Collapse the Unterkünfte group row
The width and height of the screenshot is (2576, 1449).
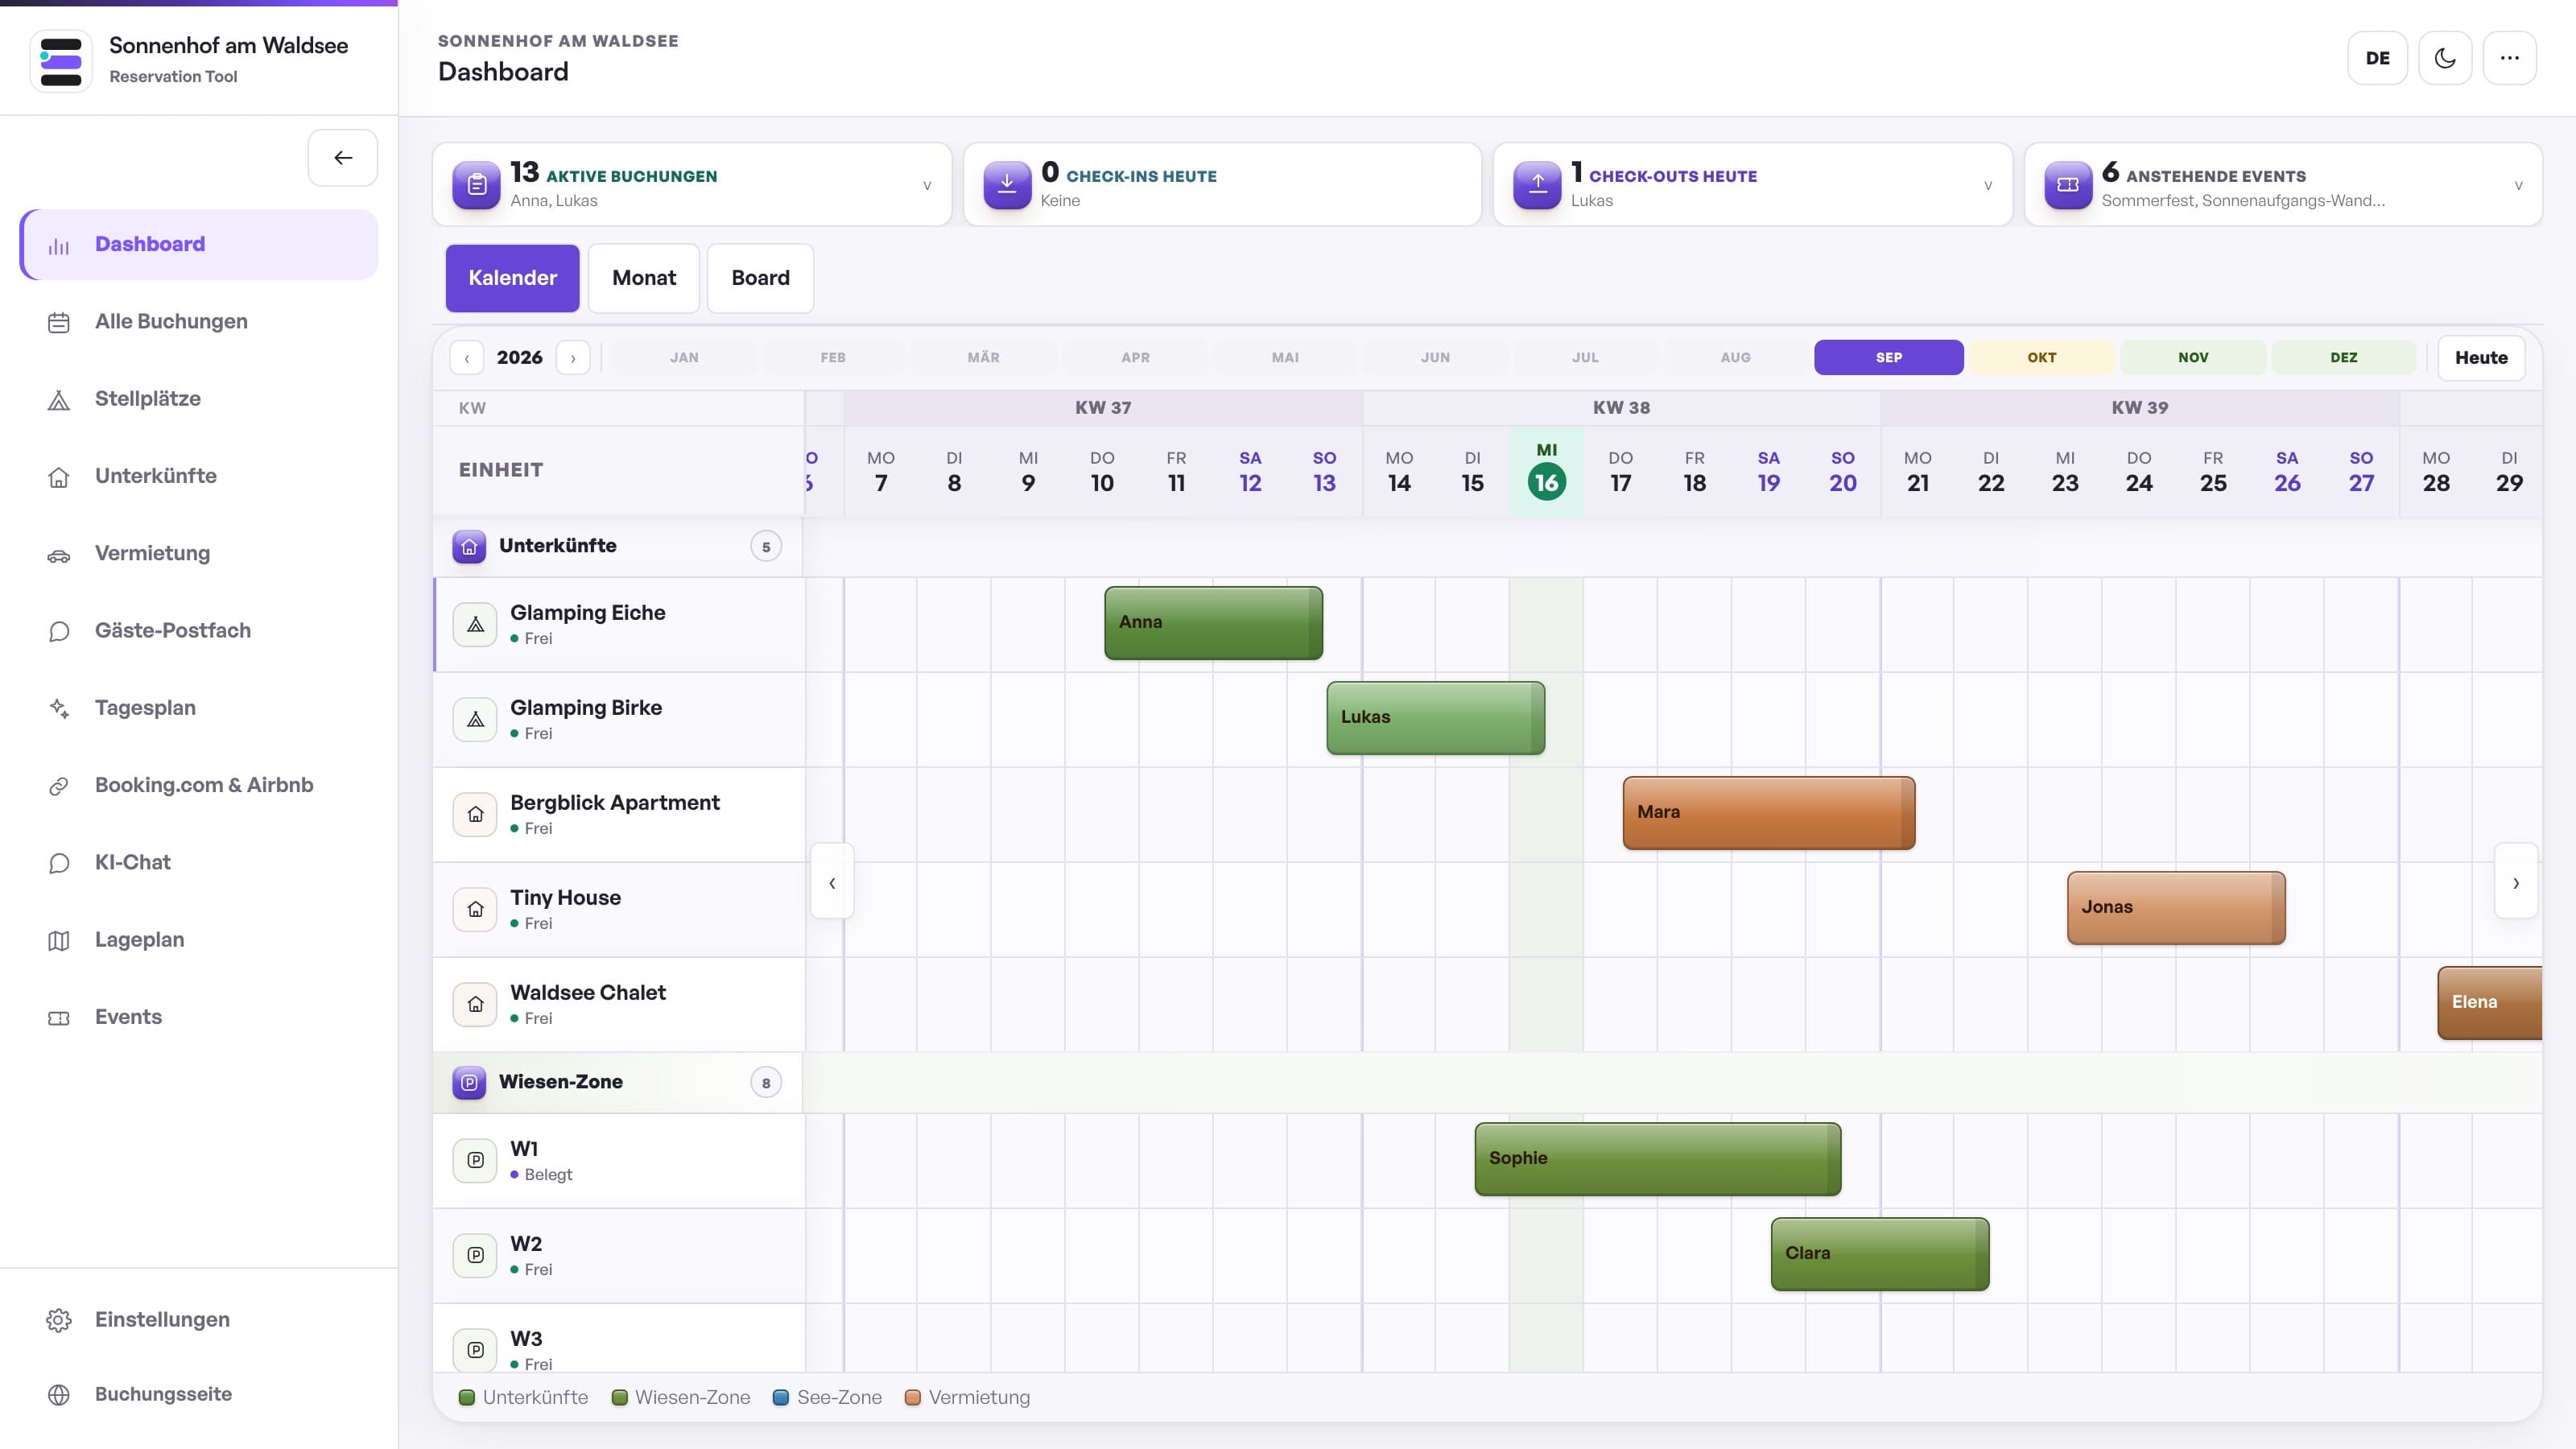[618, 546]
